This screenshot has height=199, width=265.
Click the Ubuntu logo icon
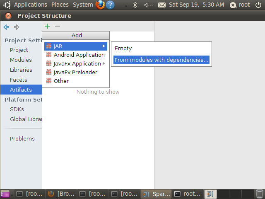(x=7, y=5)
